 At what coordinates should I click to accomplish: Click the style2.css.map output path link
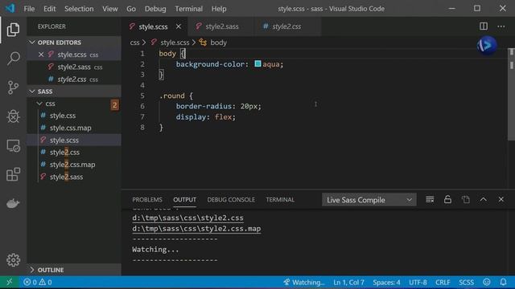point(196,228)
